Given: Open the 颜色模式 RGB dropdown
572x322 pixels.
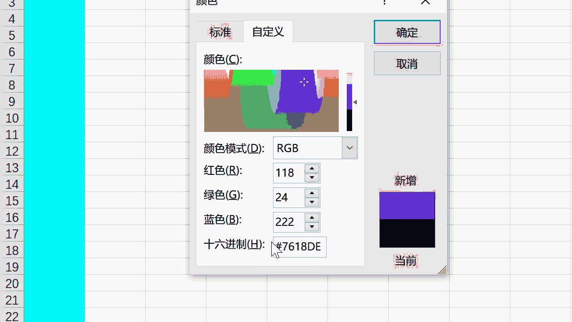Looking at the screenshot, I should pyautogui.click(x=349, y=148).
